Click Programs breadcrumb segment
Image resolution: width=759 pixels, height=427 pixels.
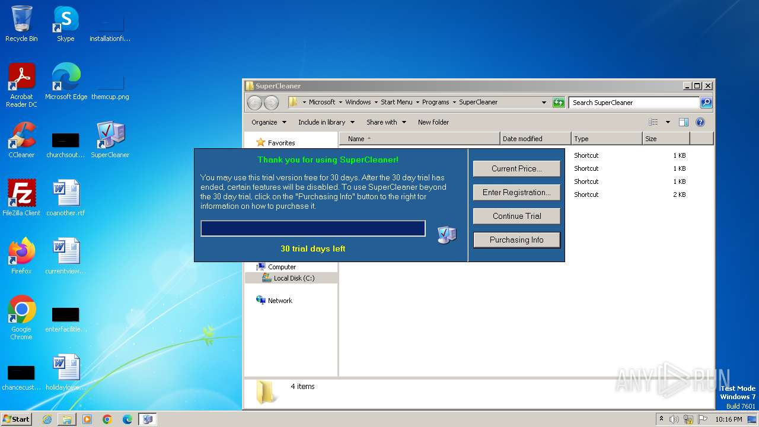(x=436, y=102)
